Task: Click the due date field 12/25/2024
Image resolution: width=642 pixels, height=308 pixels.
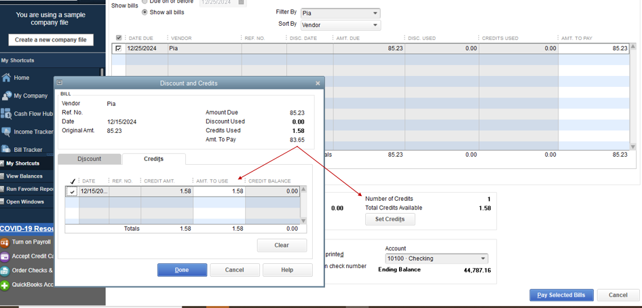Action: point(218,2)
